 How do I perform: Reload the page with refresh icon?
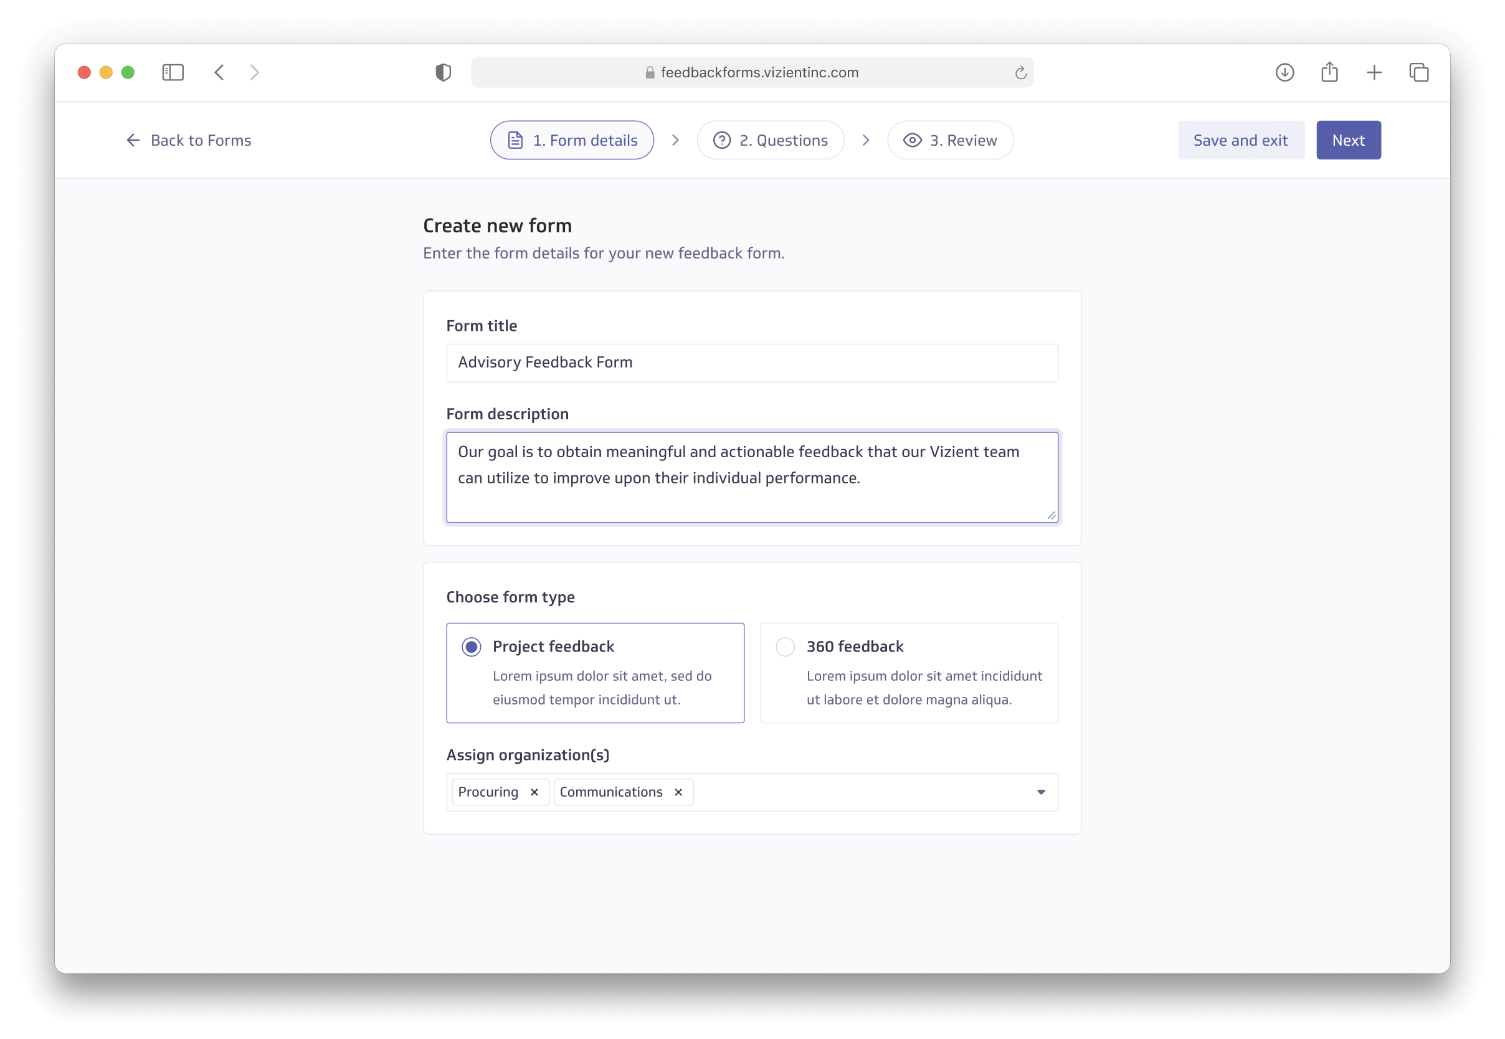[1020, 73]
